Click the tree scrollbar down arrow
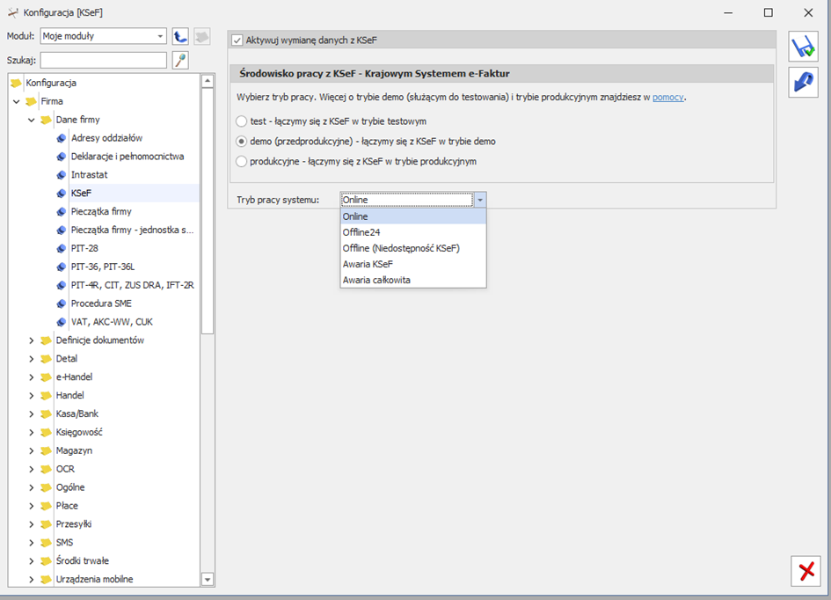Image resolution: width=831 pixels, height=600 pixels. 208,580
